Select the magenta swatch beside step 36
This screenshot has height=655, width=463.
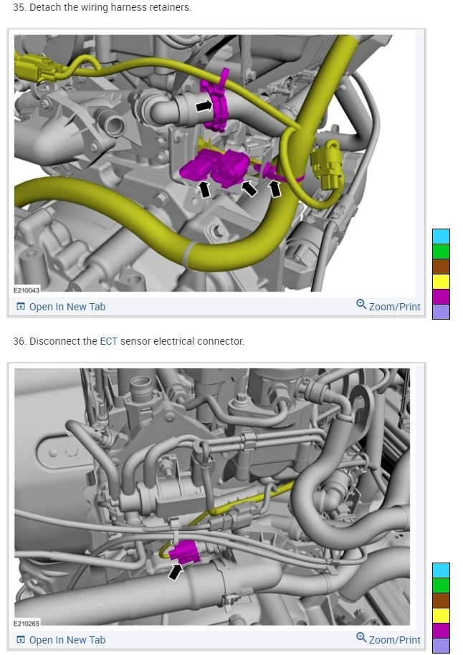click(441, 631)
